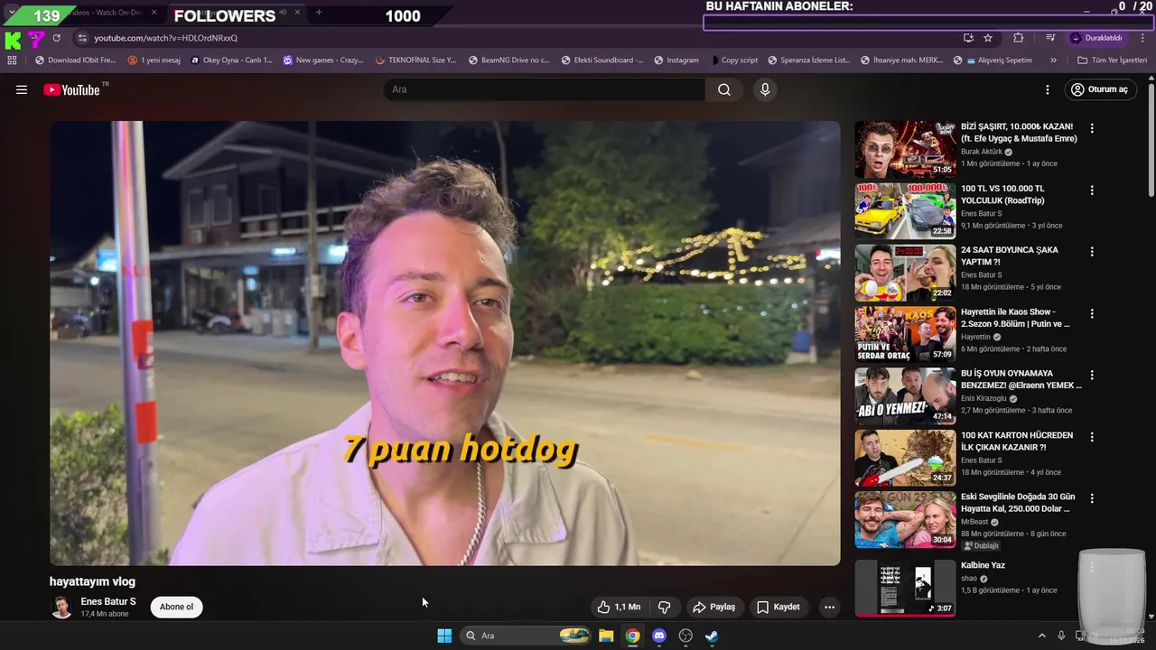Open the Okey Oyna bookmark
This screenshot has height=650, width=1156.
point(231,60)
